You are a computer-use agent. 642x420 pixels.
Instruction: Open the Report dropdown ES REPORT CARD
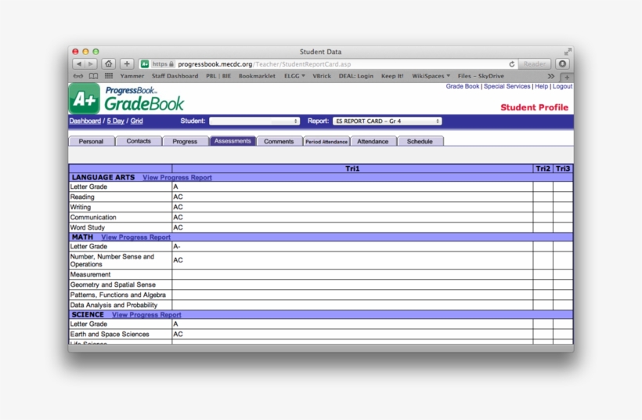pyautogui.click(x=388, y=121)
